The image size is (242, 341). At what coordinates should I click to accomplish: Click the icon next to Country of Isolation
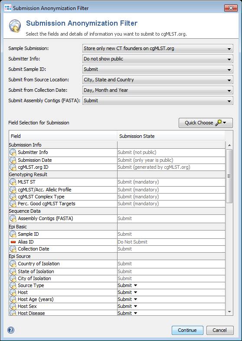(x=13, y=264)
